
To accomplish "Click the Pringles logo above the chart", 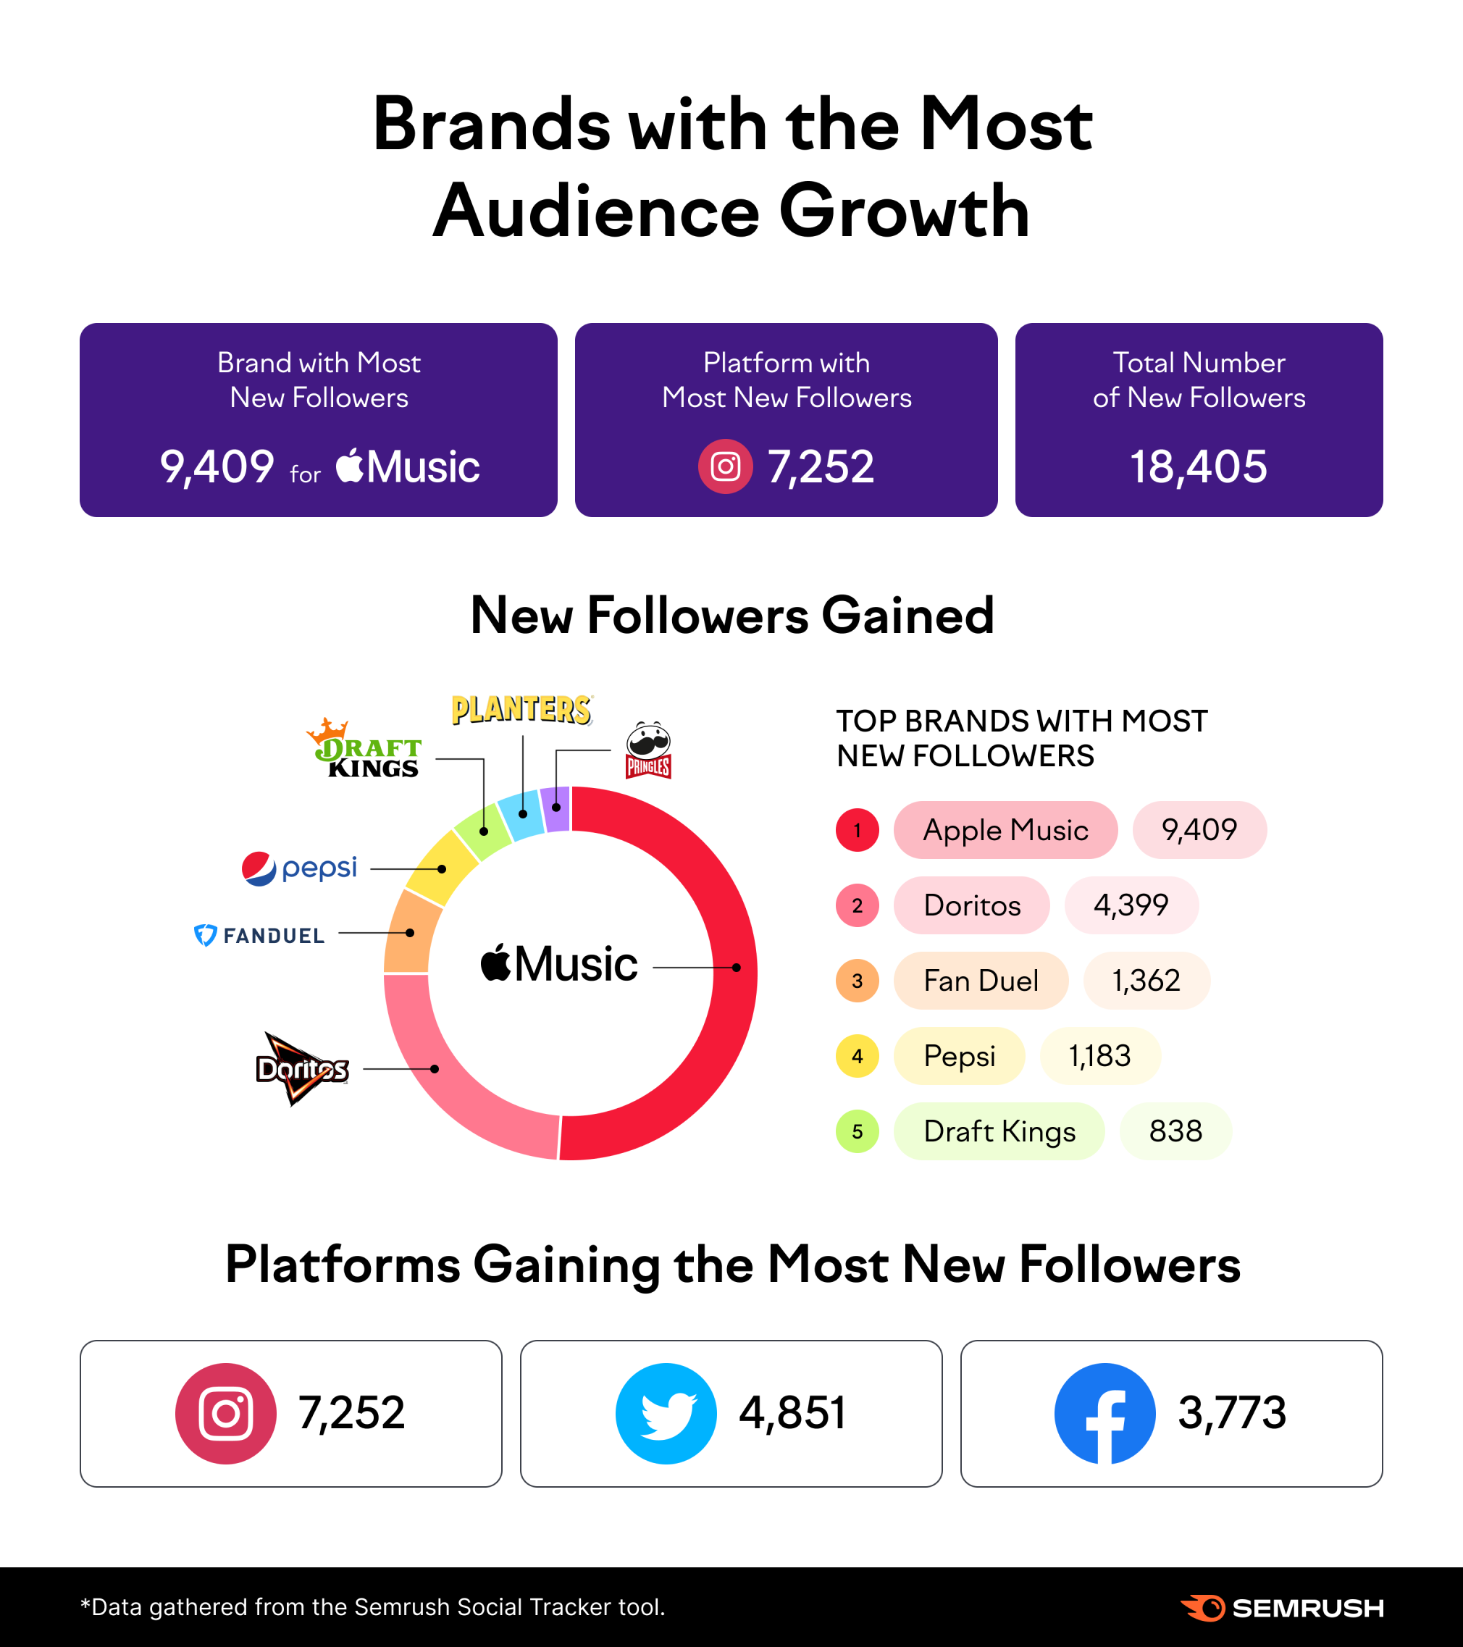I will click(648, 750).
